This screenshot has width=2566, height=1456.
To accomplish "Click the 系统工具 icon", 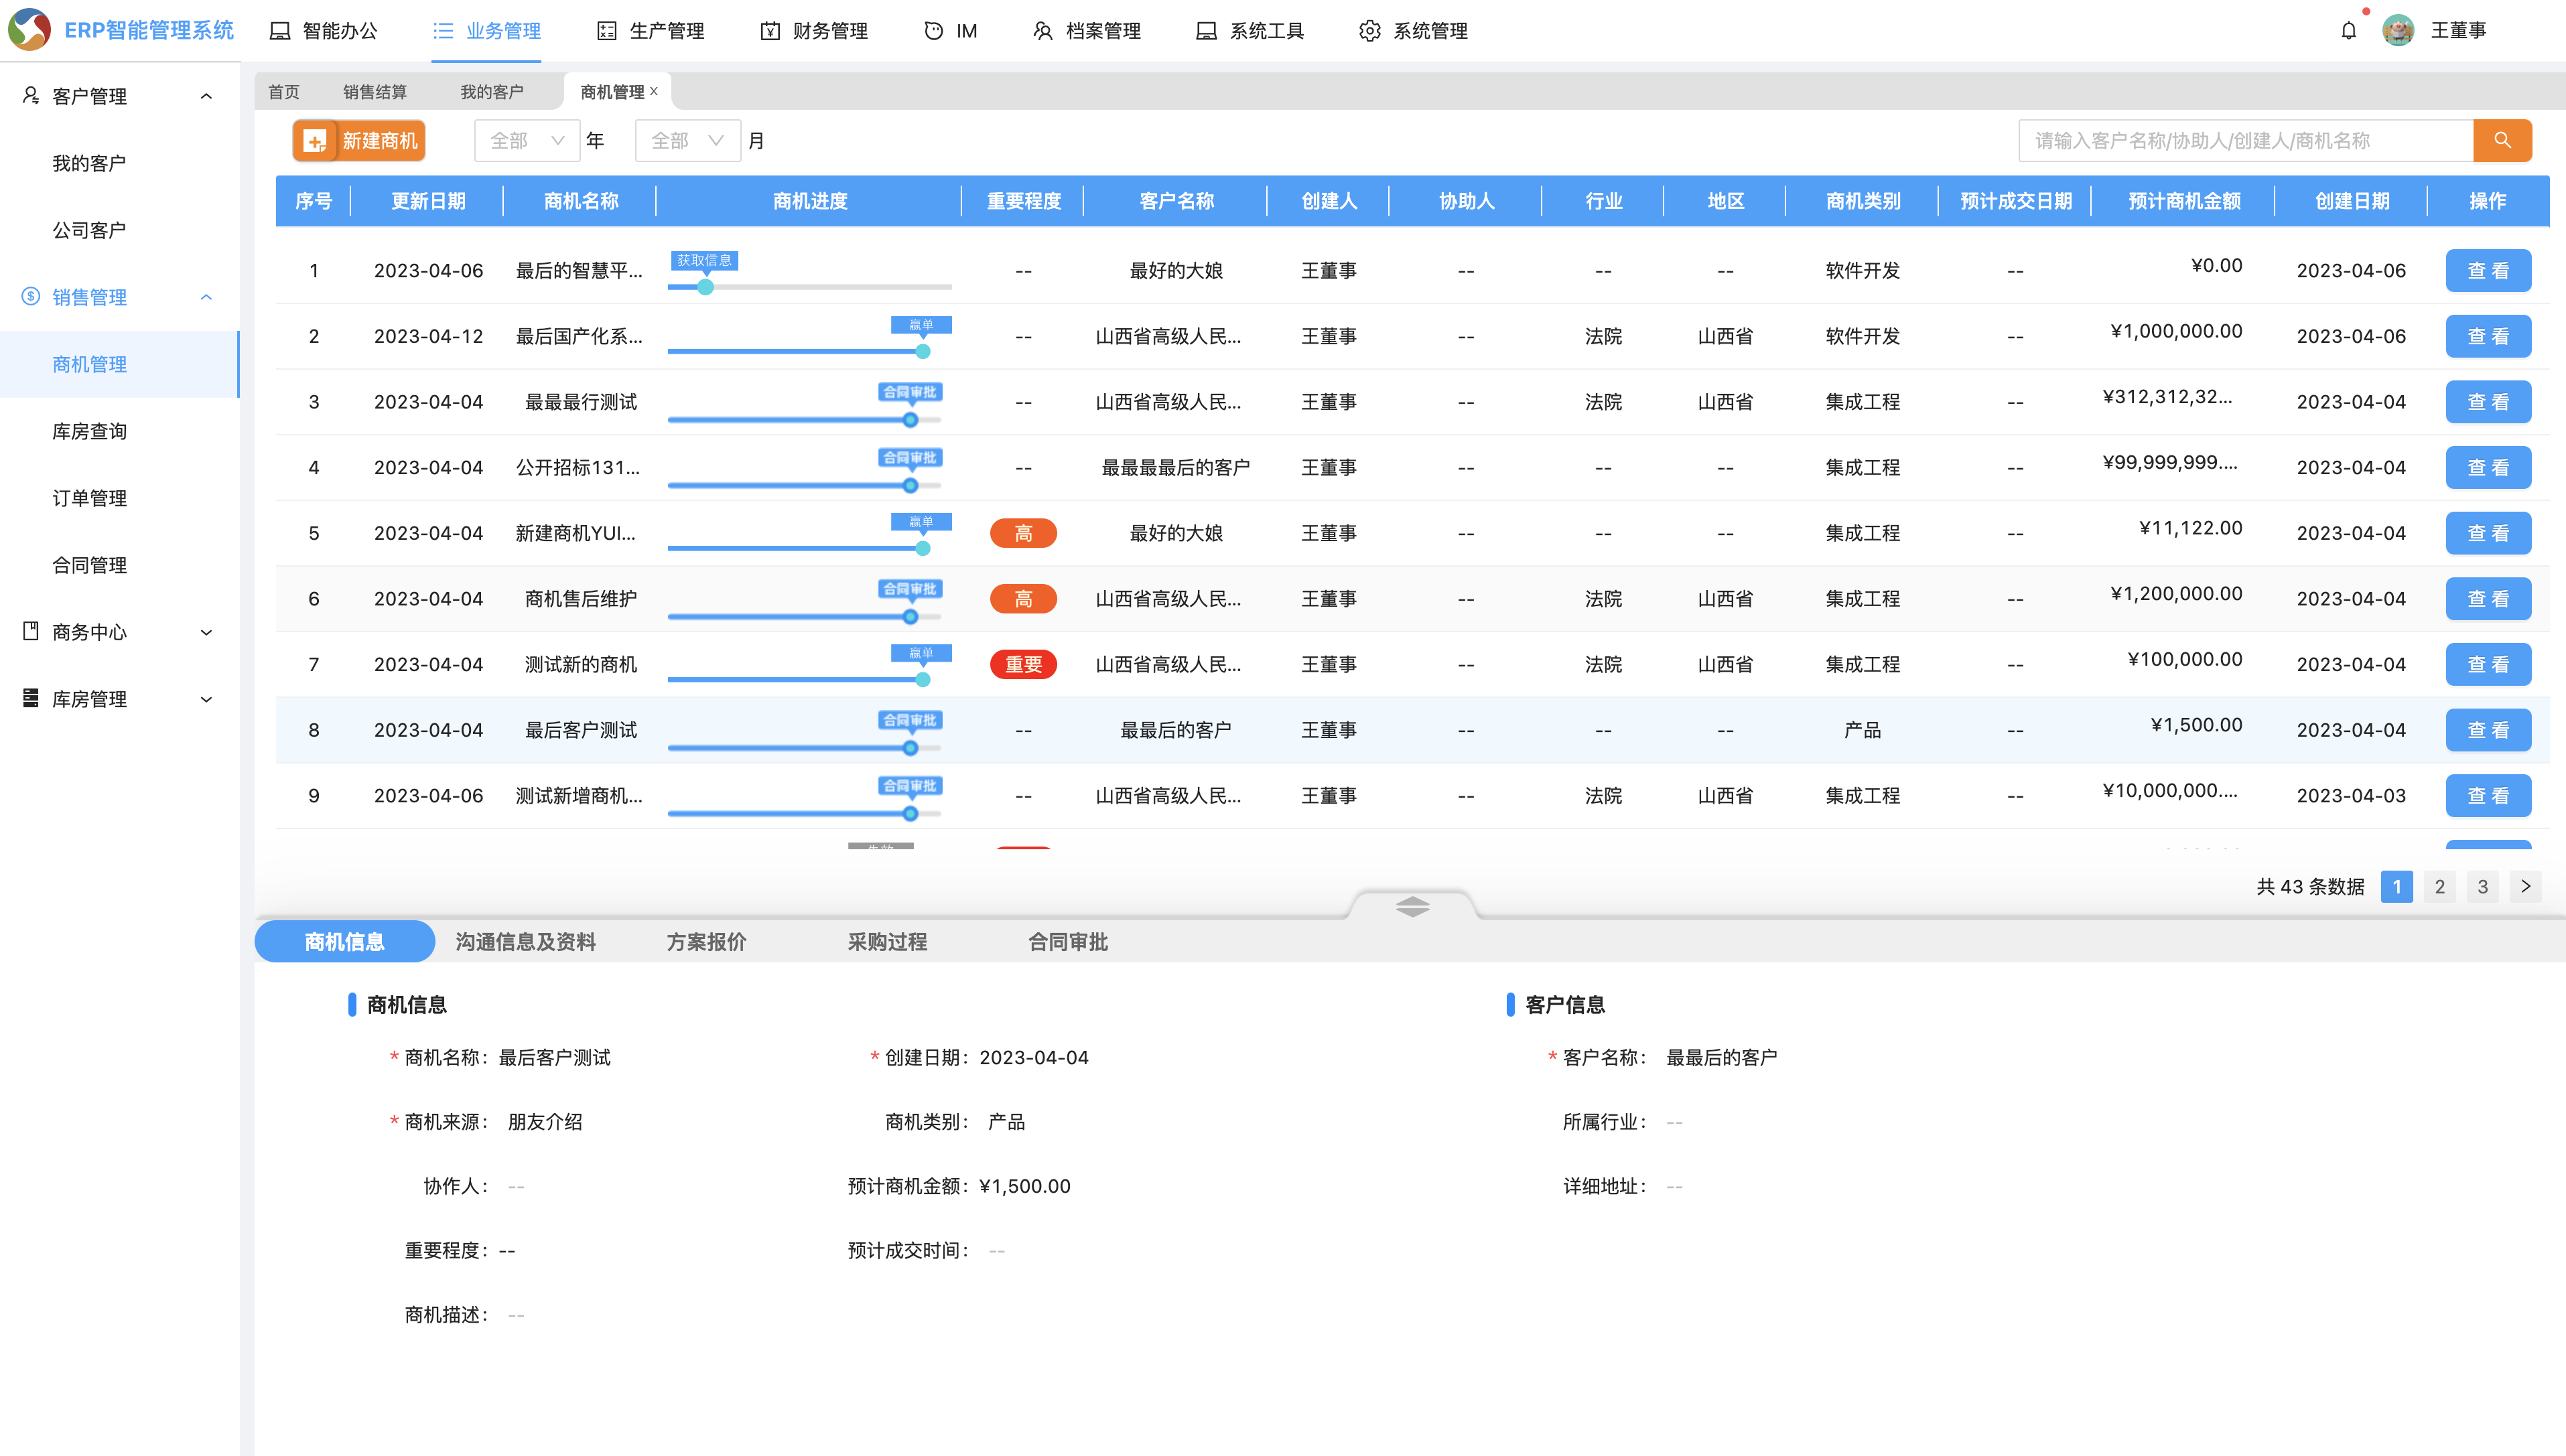I will tap(1207, 31).
